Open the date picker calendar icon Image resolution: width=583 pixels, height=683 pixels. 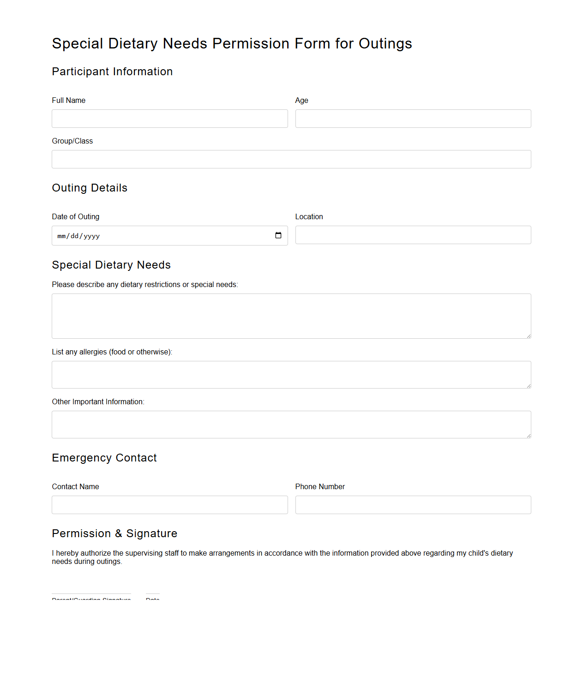pyautogui.click(x=279, y=235)
